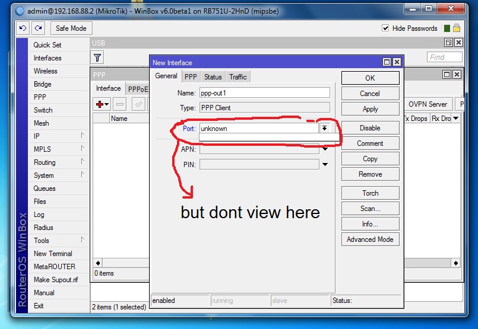Screen dimensions: 478x329
Task: Expand the PIN field arrow
Action: point(325,164)
